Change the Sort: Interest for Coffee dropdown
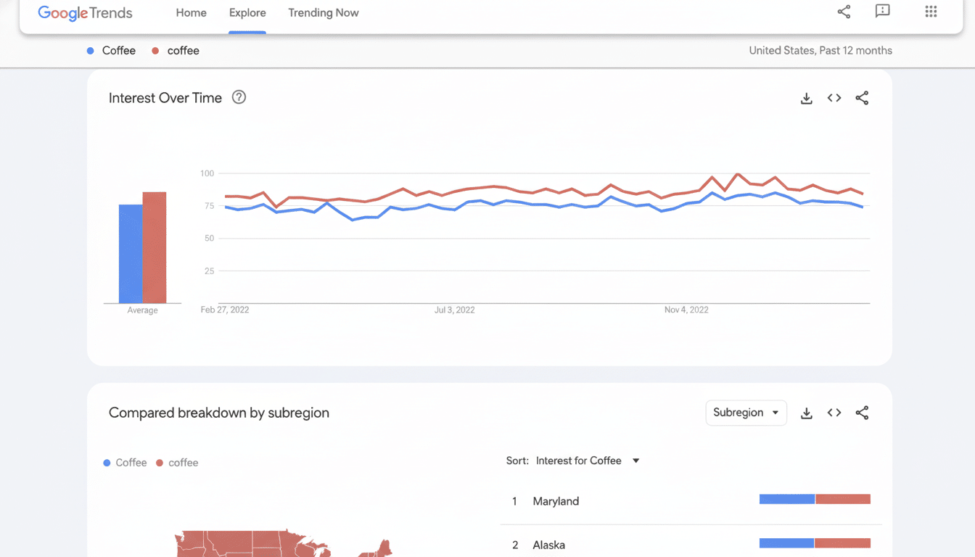This screenshot has height=557, width=975. pos(586,461)
